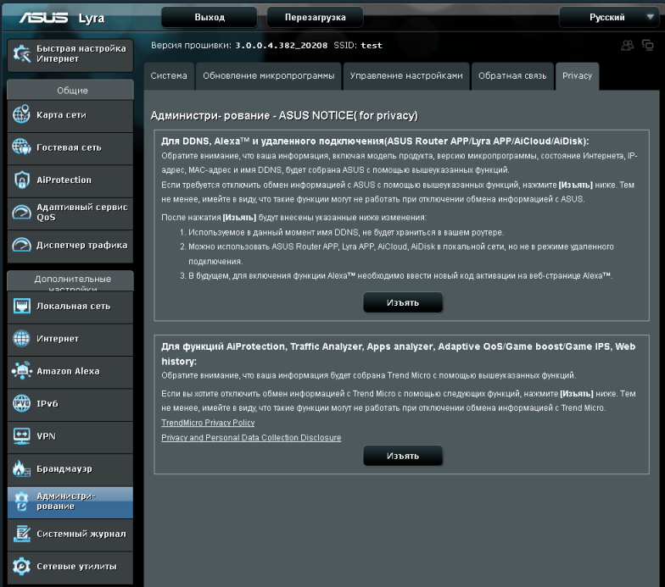
Task: Open the TrendMicro Privacy Policy link
Action: pos(208,423)
